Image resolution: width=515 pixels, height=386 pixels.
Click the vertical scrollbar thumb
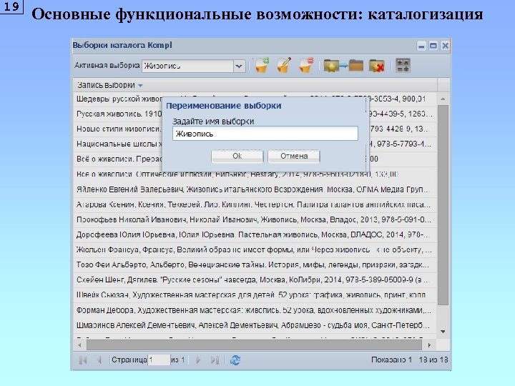click(443, 205)
